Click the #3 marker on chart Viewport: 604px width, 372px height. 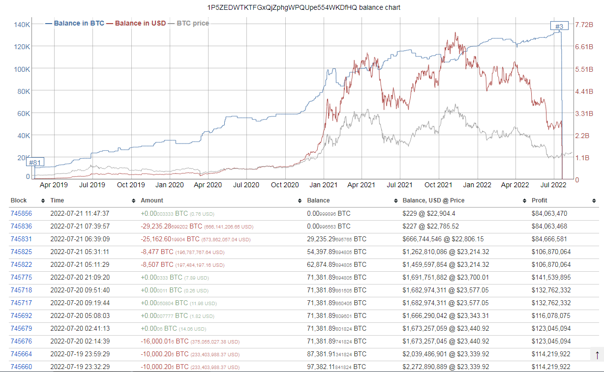click(x=559, y=26)
